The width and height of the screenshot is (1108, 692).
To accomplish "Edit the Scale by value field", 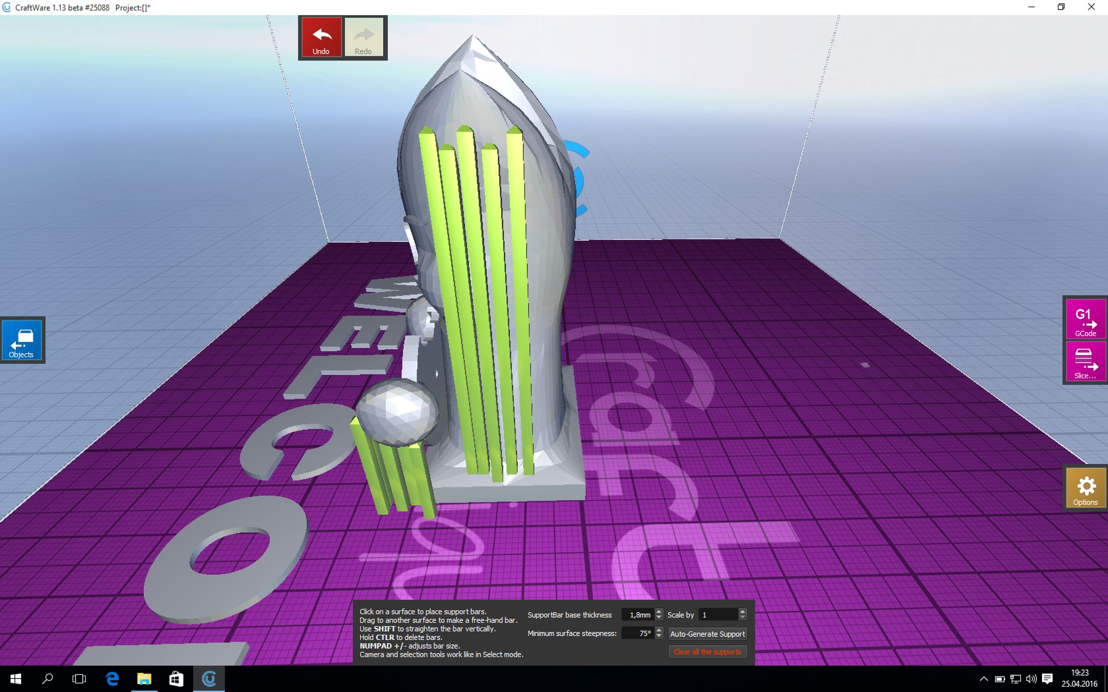I will coord(720,615).
